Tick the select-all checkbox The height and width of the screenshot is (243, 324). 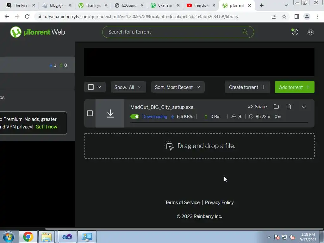pos(91,87)
